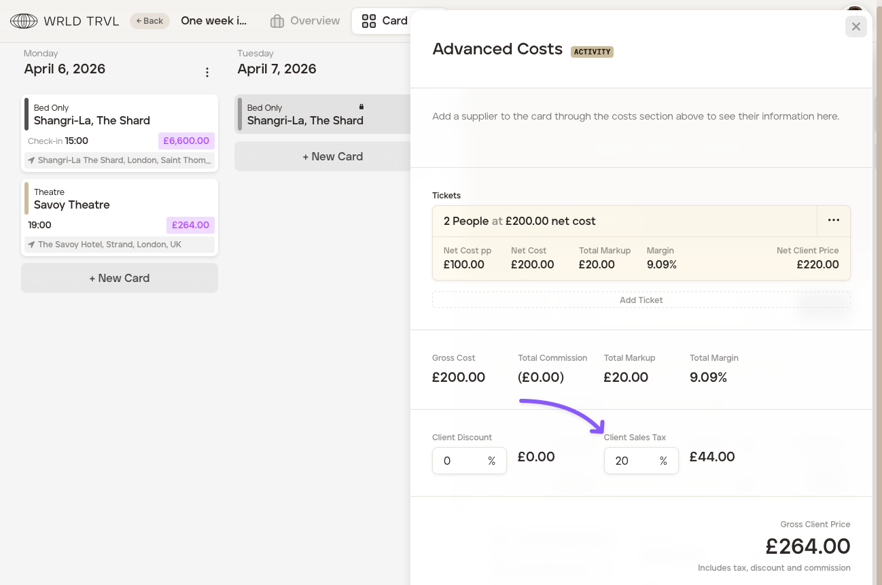Click the £6,600.00 price tag on Shangri-La

[186, 141]
